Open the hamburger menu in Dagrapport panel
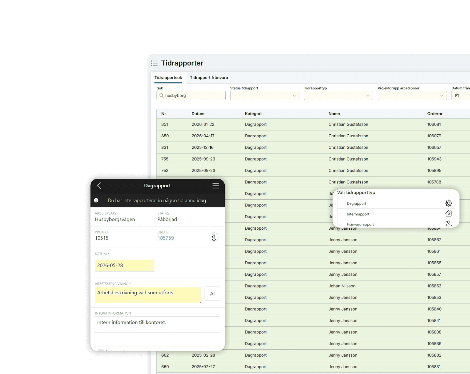470x374 pixels. 216,186
